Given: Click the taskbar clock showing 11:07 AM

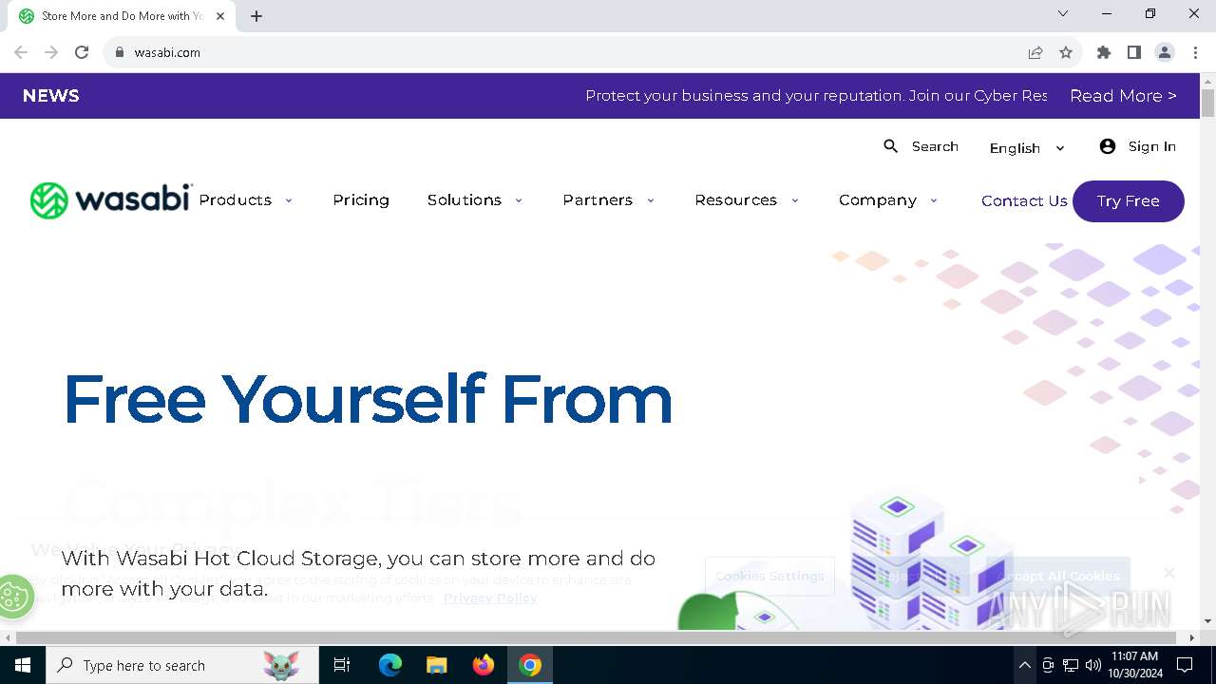Looking at the screenshot, I should coord(1134,665).
